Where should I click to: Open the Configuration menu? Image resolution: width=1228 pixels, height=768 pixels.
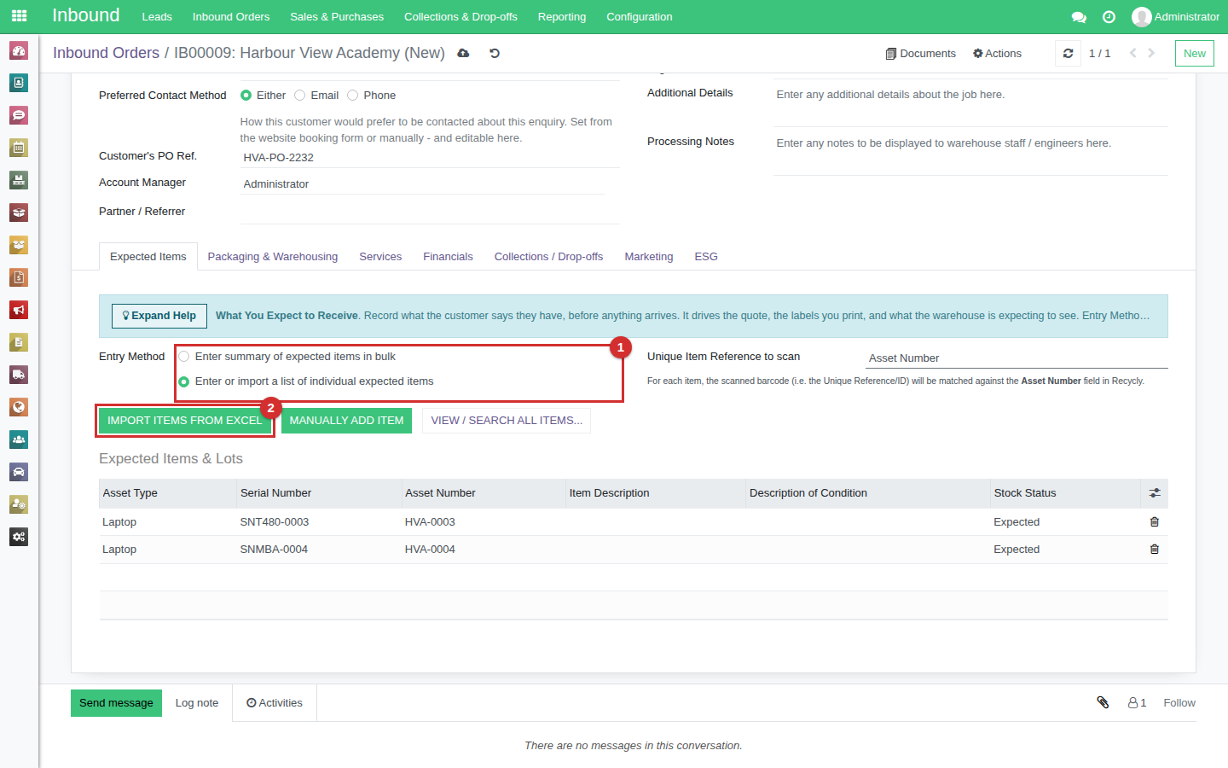tap(640, 17)
